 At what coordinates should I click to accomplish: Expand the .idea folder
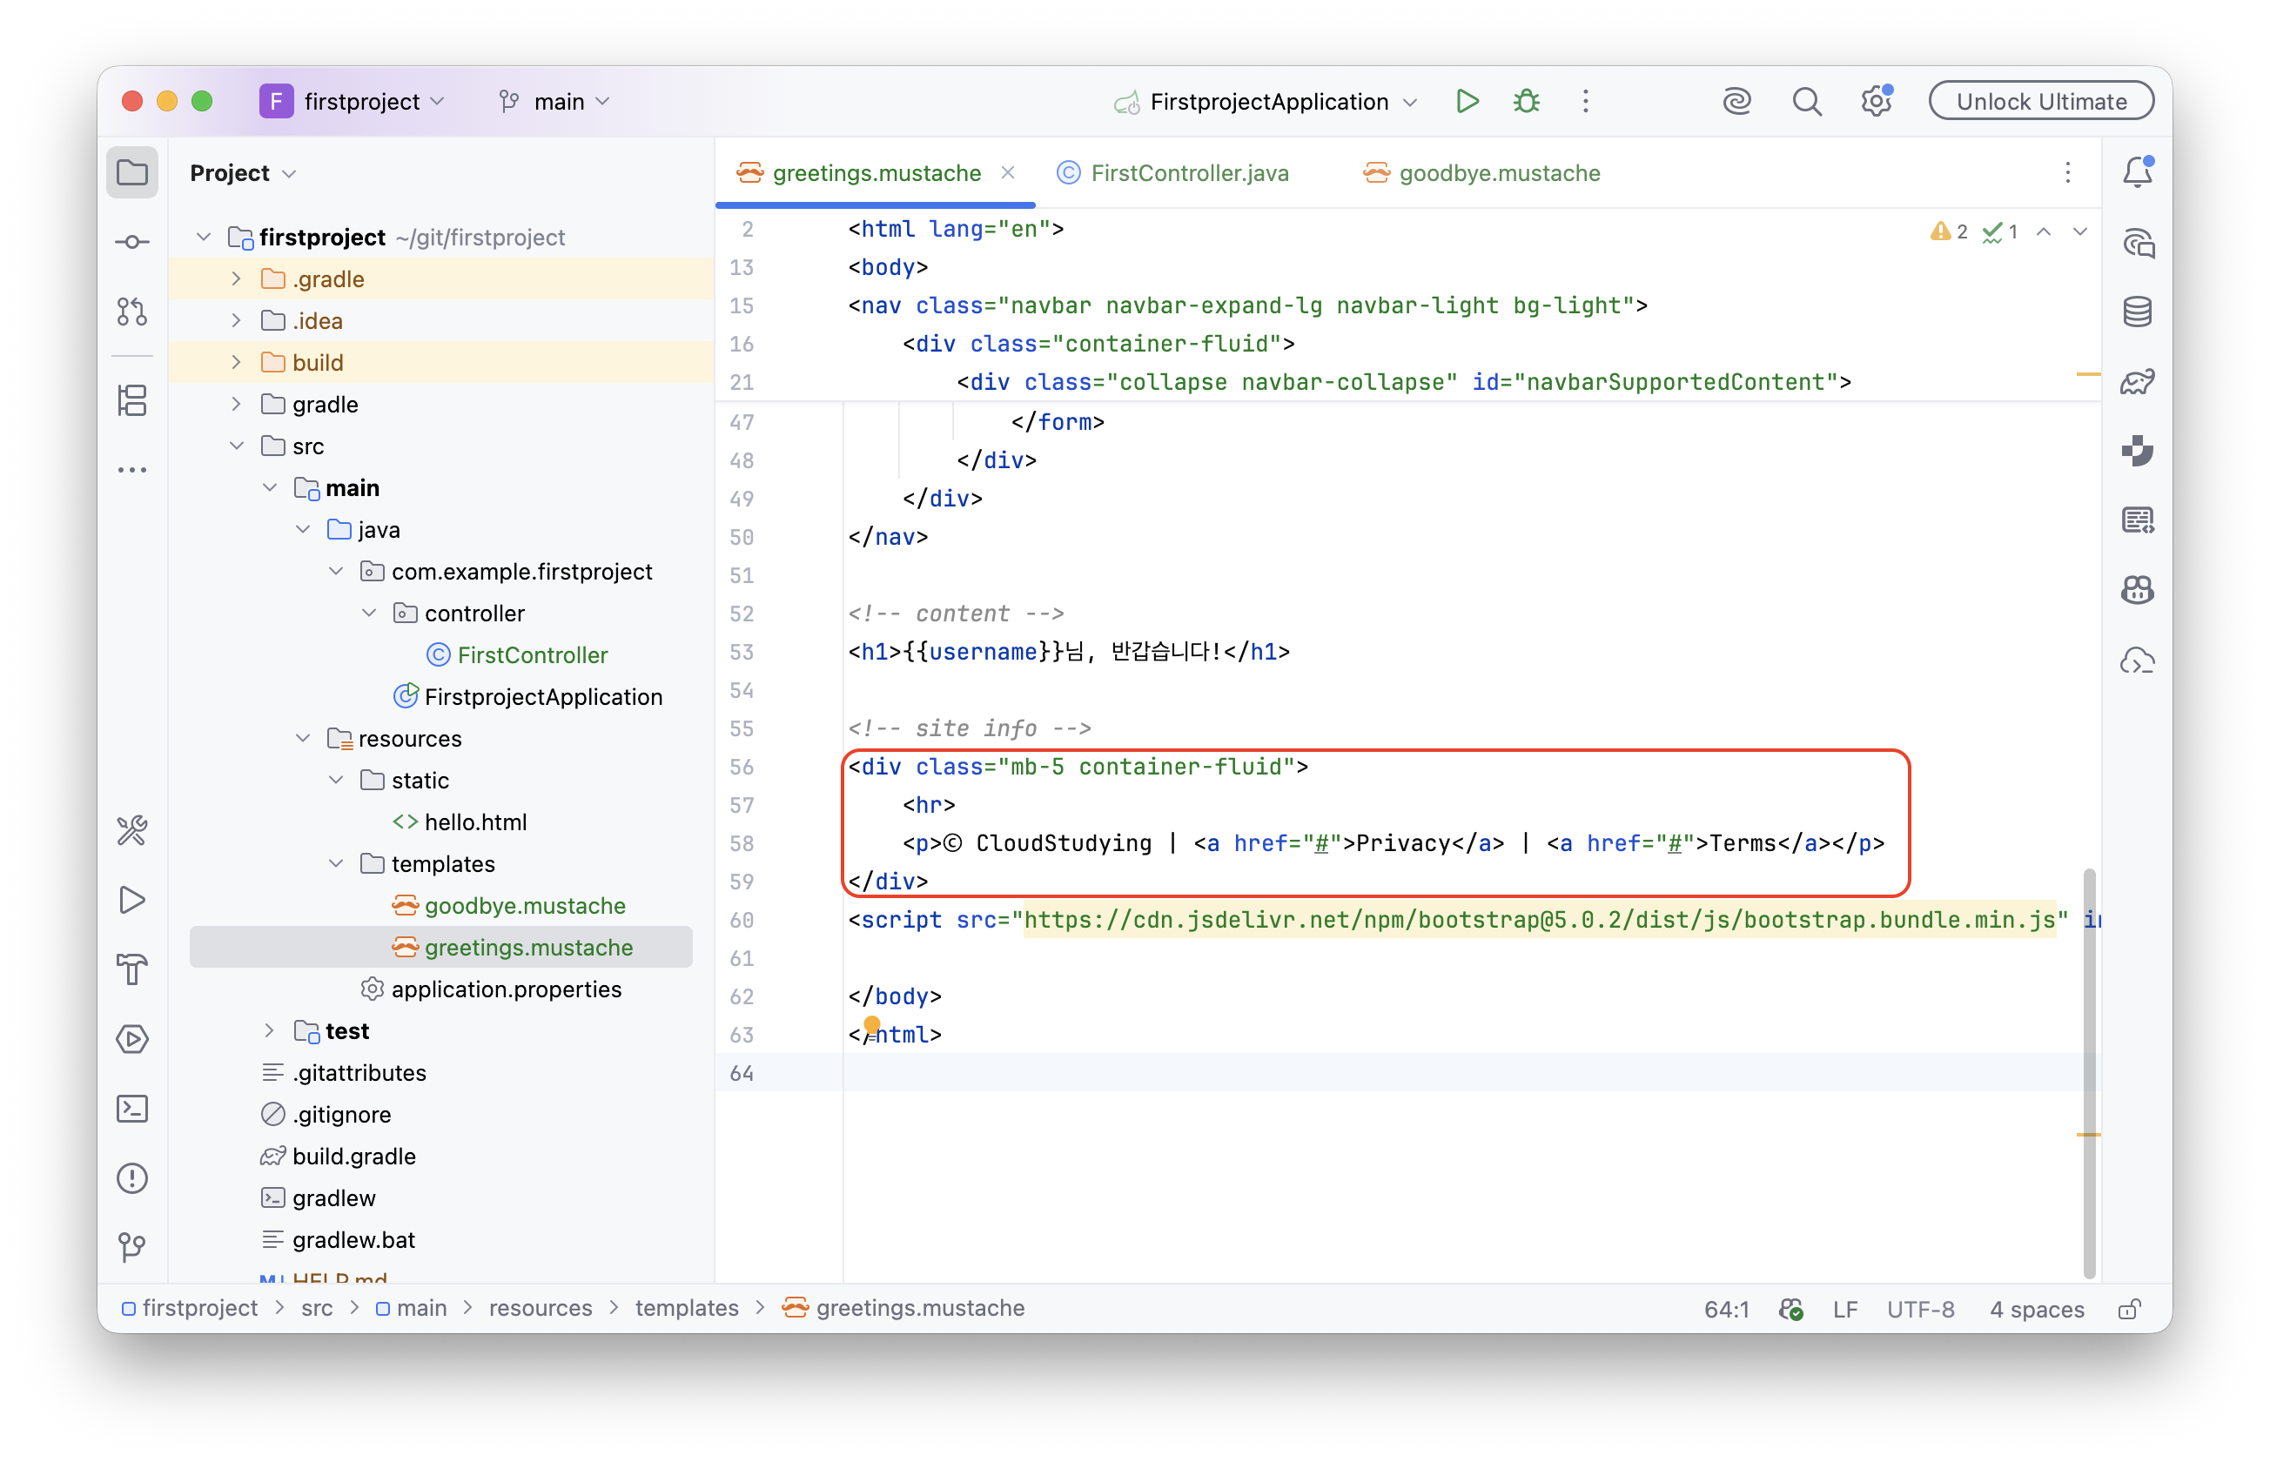pos(237,321)
